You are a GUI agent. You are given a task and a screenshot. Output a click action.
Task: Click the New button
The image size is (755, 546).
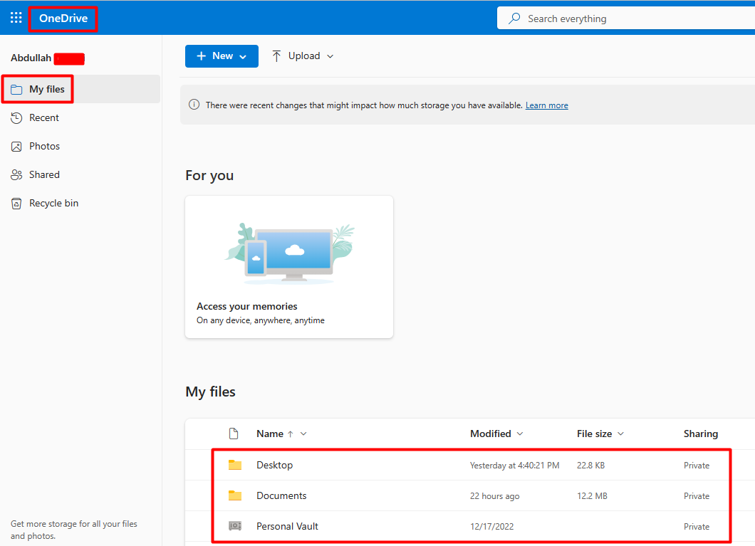pos(222,56)
